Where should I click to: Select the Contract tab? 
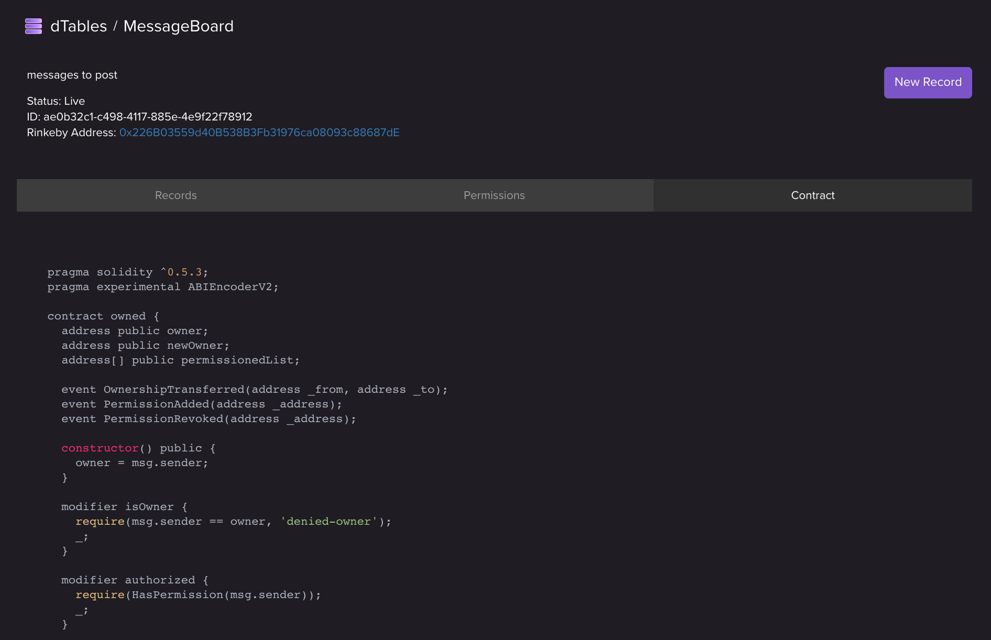[812, 195]
